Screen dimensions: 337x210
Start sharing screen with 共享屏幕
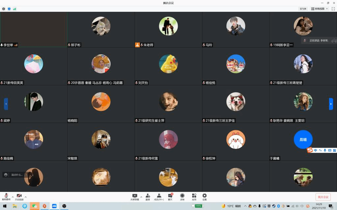(135, 196)
